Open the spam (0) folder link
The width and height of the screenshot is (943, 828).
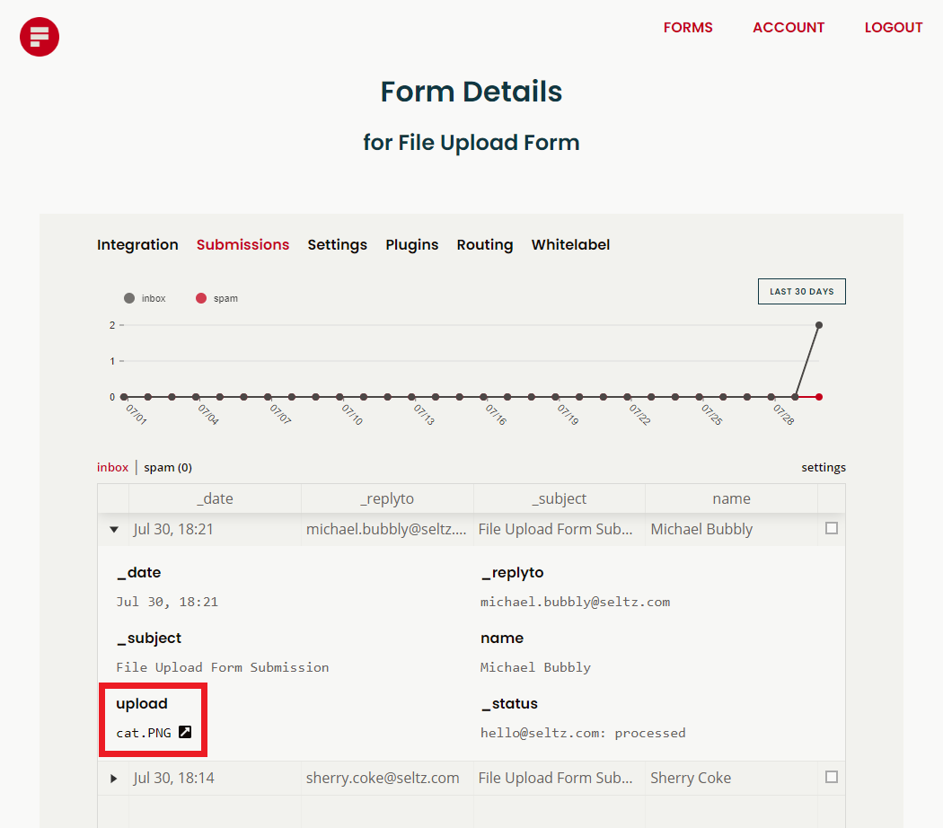coord(167,467)
